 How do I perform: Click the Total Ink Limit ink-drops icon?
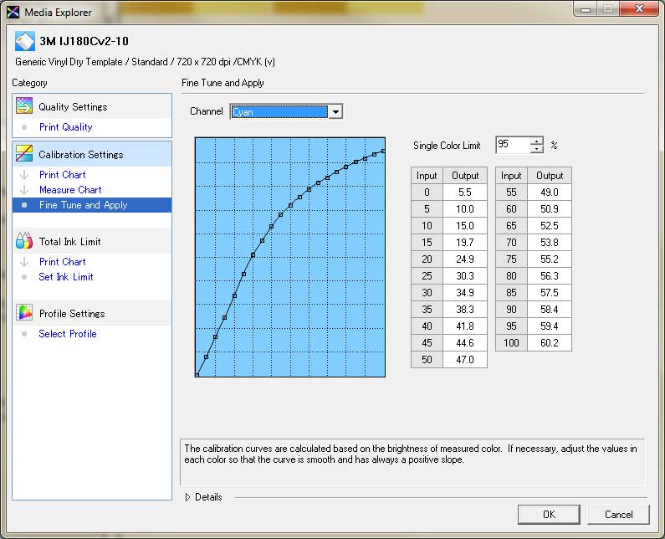tap(24, 241)
